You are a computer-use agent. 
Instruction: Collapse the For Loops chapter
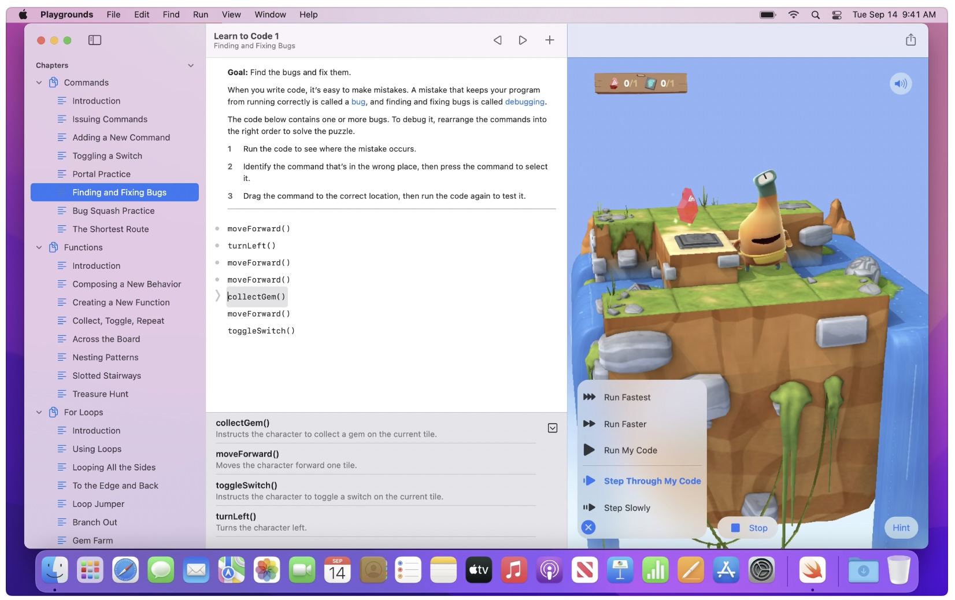pyautogui.click(x=39, y=412)
